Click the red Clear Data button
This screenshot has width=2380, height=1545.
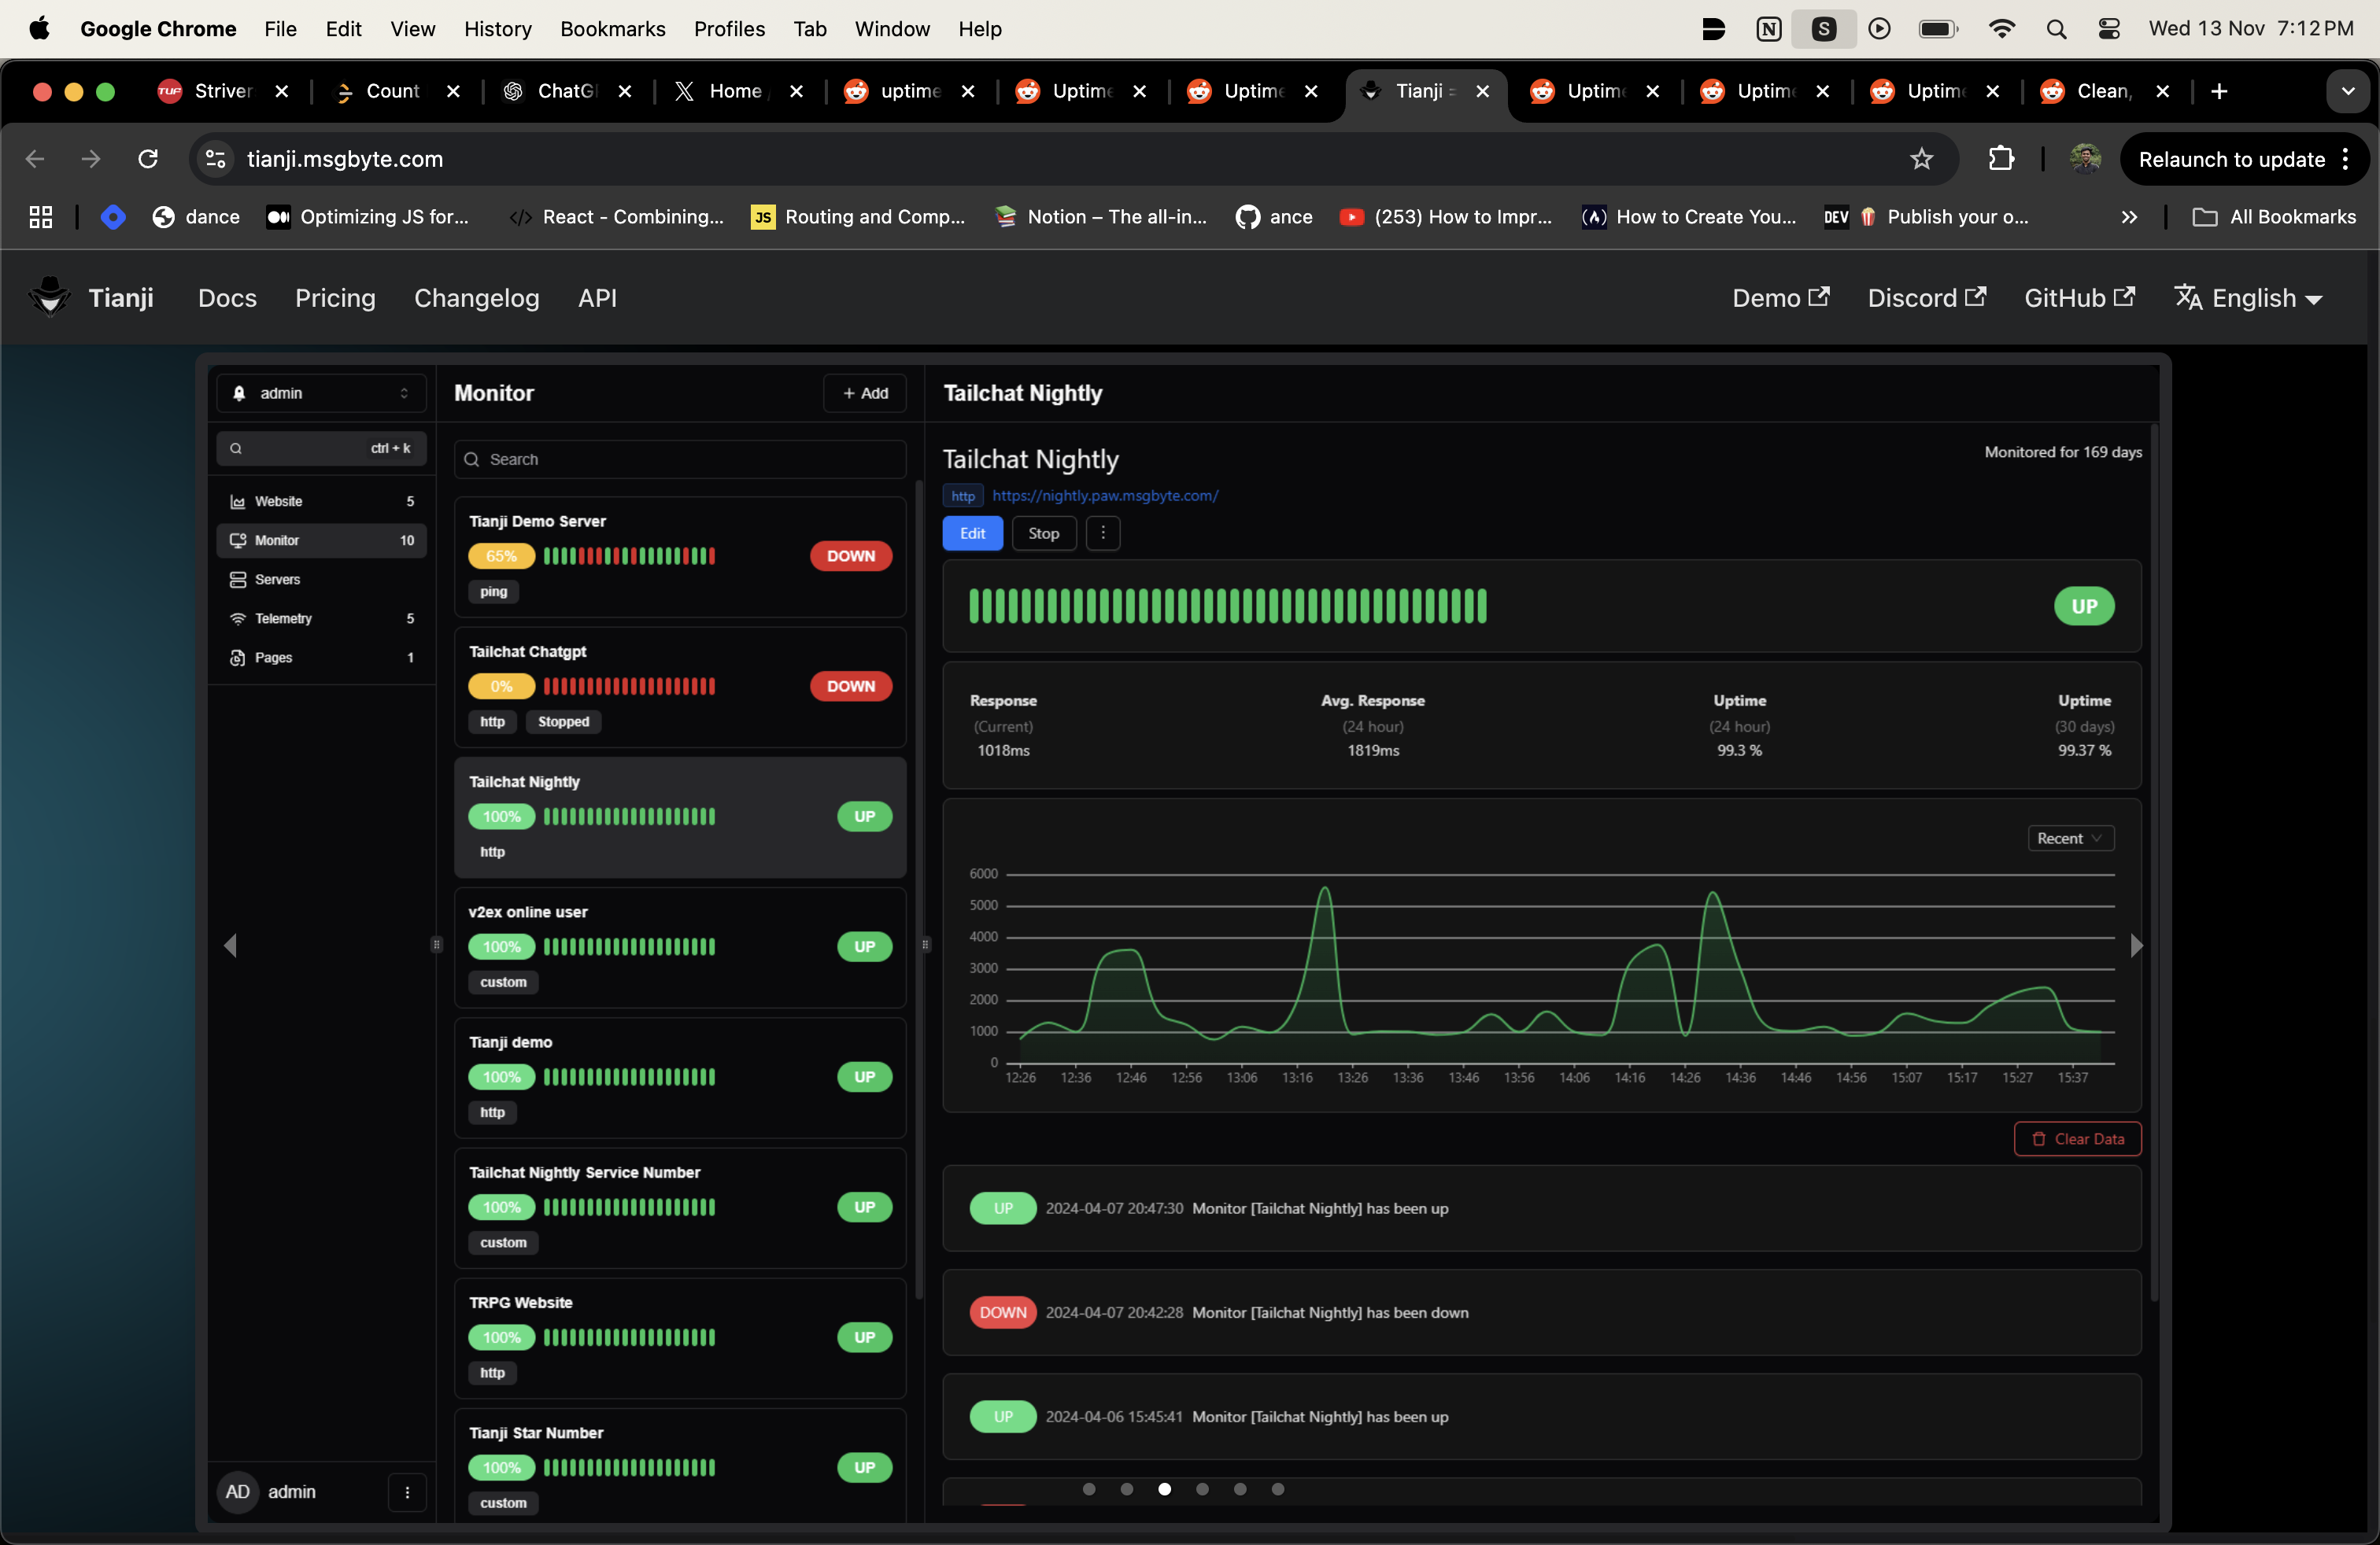tap(2077, 1139)
